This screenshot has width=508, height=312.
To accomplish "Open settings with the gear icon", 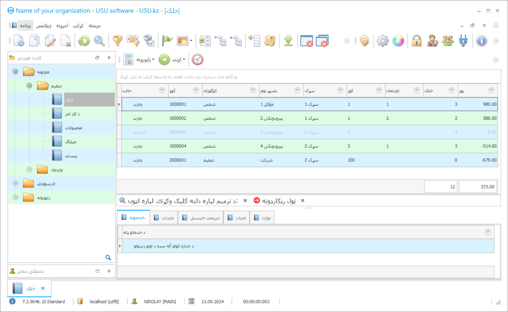I will pyautogui.click(x=382, y=41).
